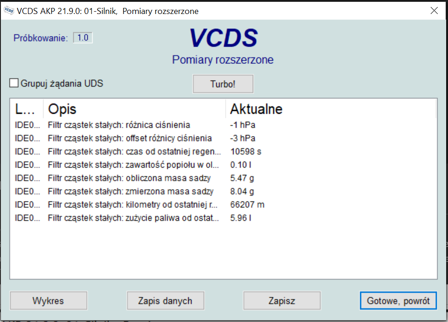Click the value 8.04 g
Viewport: 448px width, 322px height.
click(x=242, y=191)
